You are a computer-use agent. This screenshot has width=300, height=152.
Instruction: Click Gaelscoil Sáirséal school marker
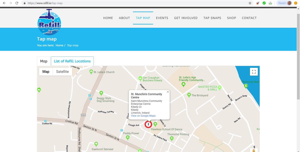[96, 144]
